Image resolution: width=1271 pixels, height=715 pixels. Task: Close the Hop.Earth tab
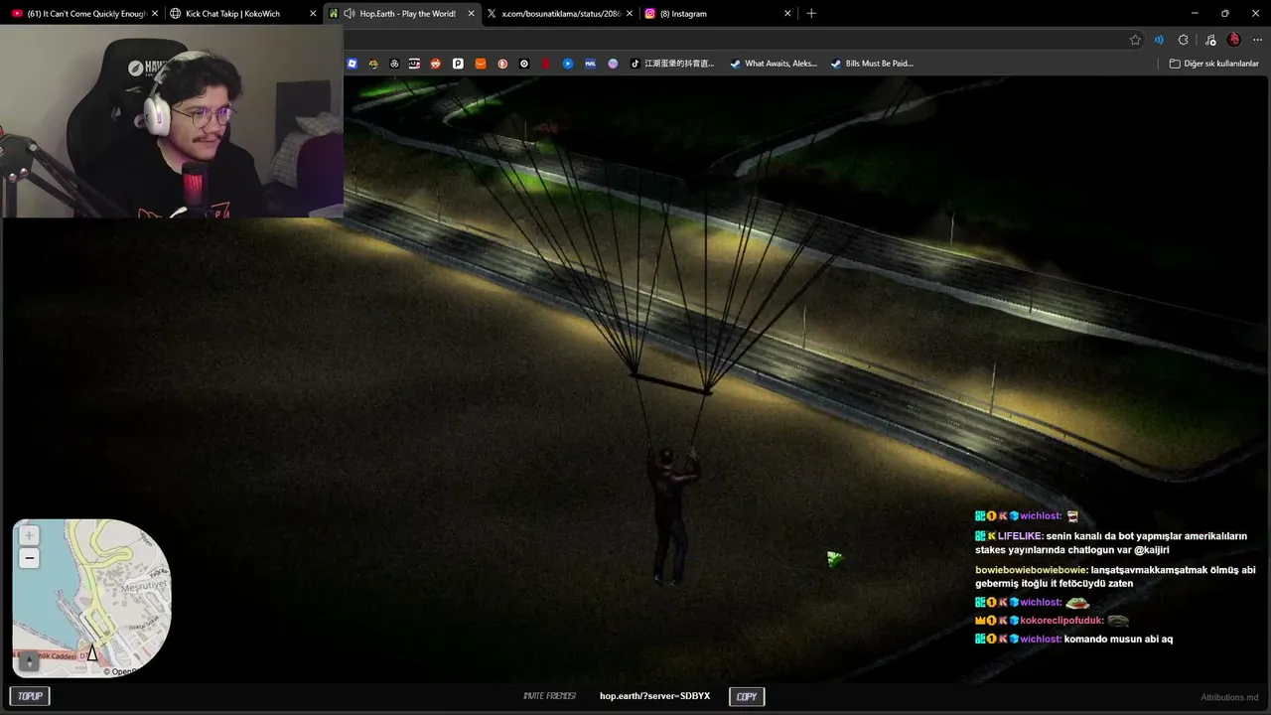471,14
